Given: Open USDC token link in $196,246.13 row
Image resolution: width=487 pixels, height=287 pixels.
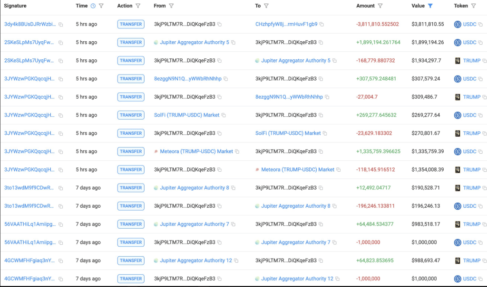Looking at the screenshot, I should pyautogui.click(x=469, y=206).
